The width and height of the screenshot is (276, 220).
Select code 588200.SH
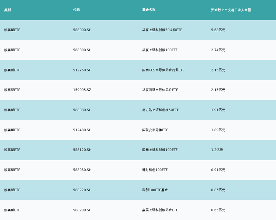82,210
